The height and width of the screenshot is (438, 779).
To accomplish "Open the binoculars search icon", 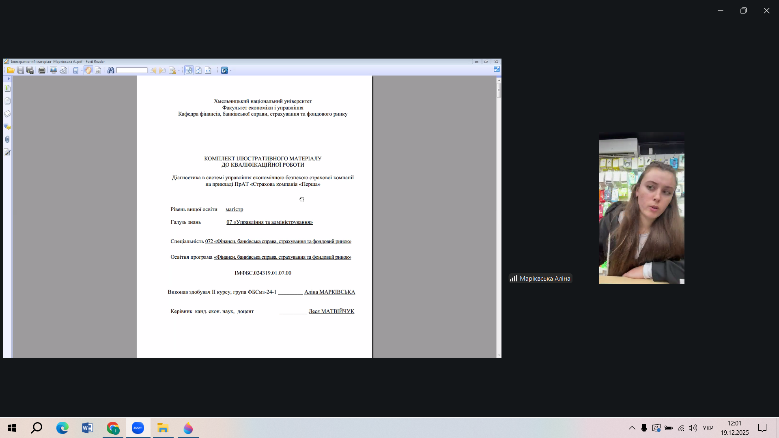I will 110,70.
